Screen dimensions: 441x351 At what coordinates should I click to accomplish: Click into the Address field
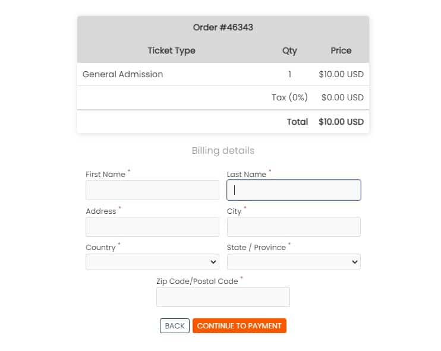(x=152, y=227)
